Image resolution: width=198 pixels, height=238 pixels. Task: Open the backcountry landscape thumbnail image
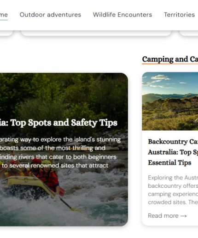[x=170, y=101]
